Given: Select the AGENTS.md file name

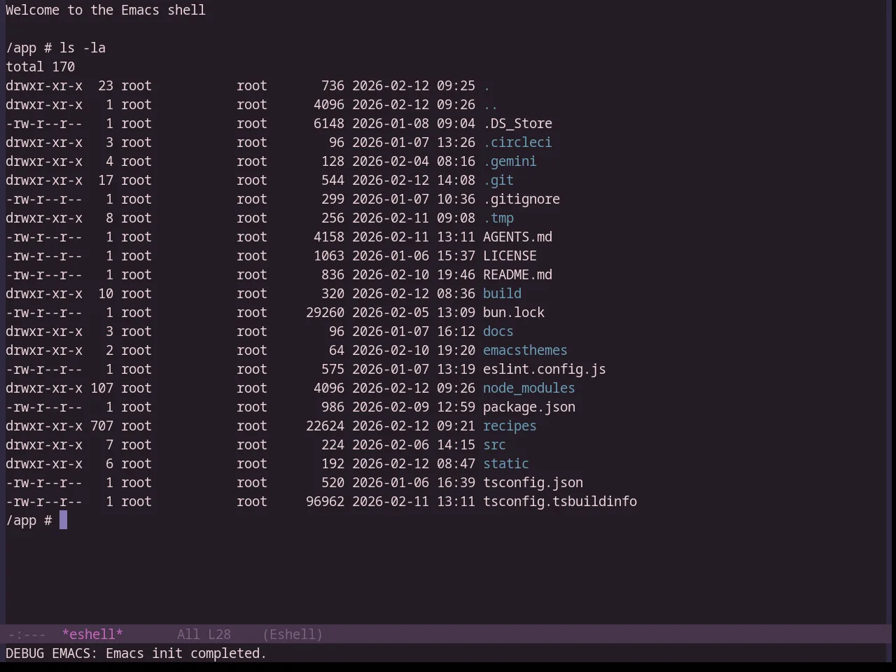Looking at the screenshot, I should click(517, 237).
